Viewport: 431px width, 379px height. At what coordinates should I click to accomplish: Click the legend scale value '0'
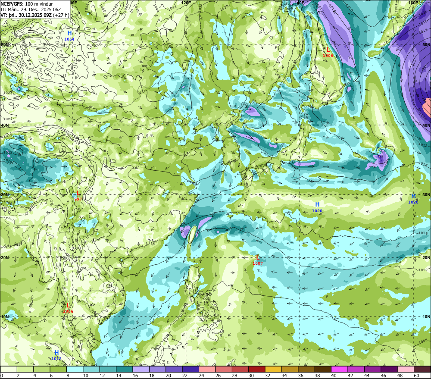pos(2,376)
